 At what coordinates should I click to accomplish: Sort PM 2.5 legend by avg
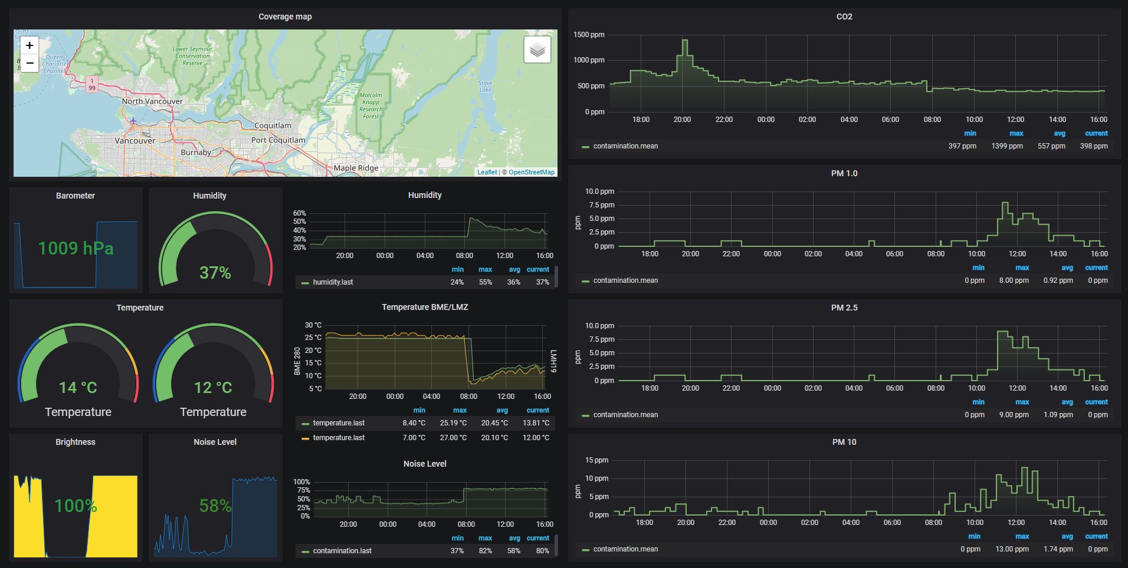[x=1067, y=402]
